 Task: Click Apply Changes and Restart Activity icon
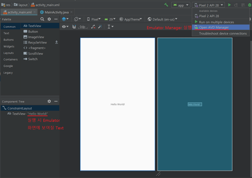[236, 5]
